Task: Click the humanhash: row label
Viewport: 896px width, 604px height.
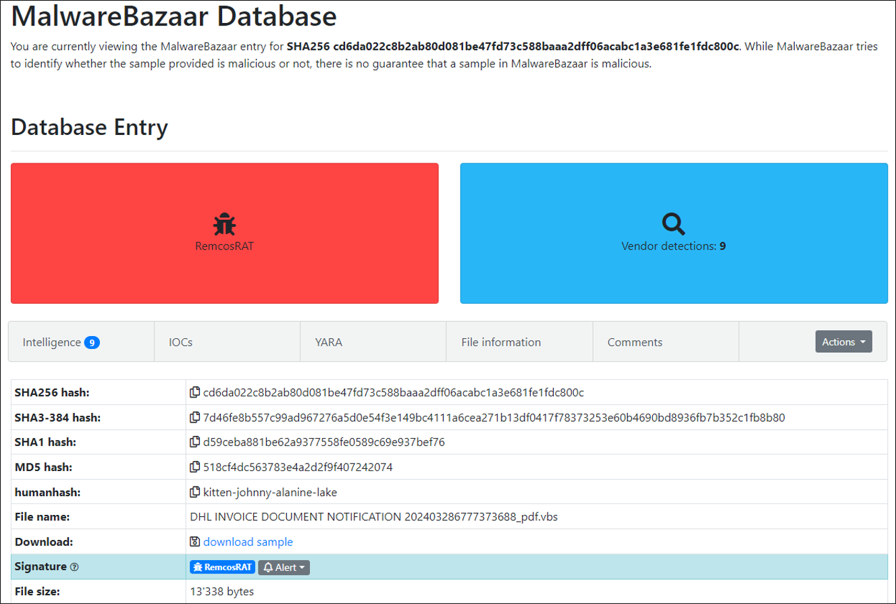Action: tap(47, 492)
